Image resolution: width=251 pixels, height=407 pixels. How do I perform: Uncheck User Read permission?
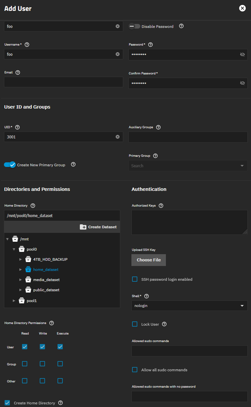pos(25,347)
